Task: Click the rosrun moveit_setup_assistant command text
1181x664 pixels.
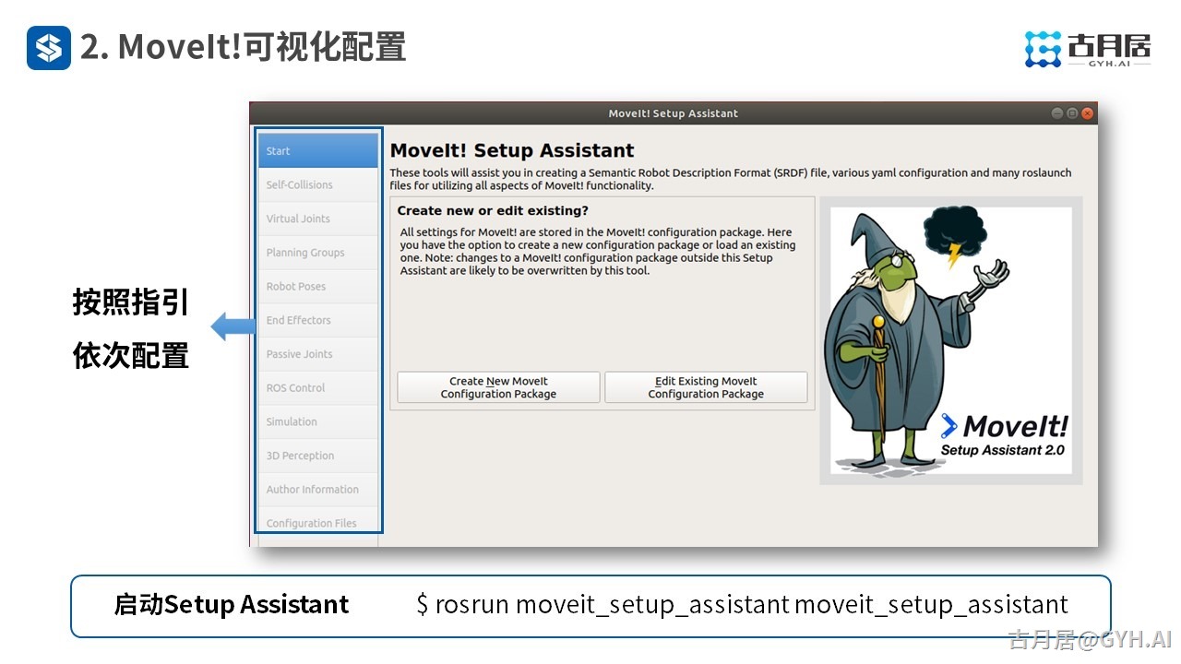Action: click(742, 605)
